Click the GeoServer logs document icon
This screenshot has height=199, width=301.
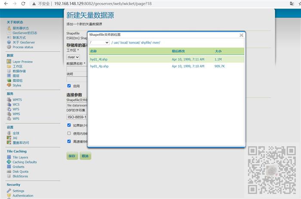pyautogui.click(x=9, y=33)
